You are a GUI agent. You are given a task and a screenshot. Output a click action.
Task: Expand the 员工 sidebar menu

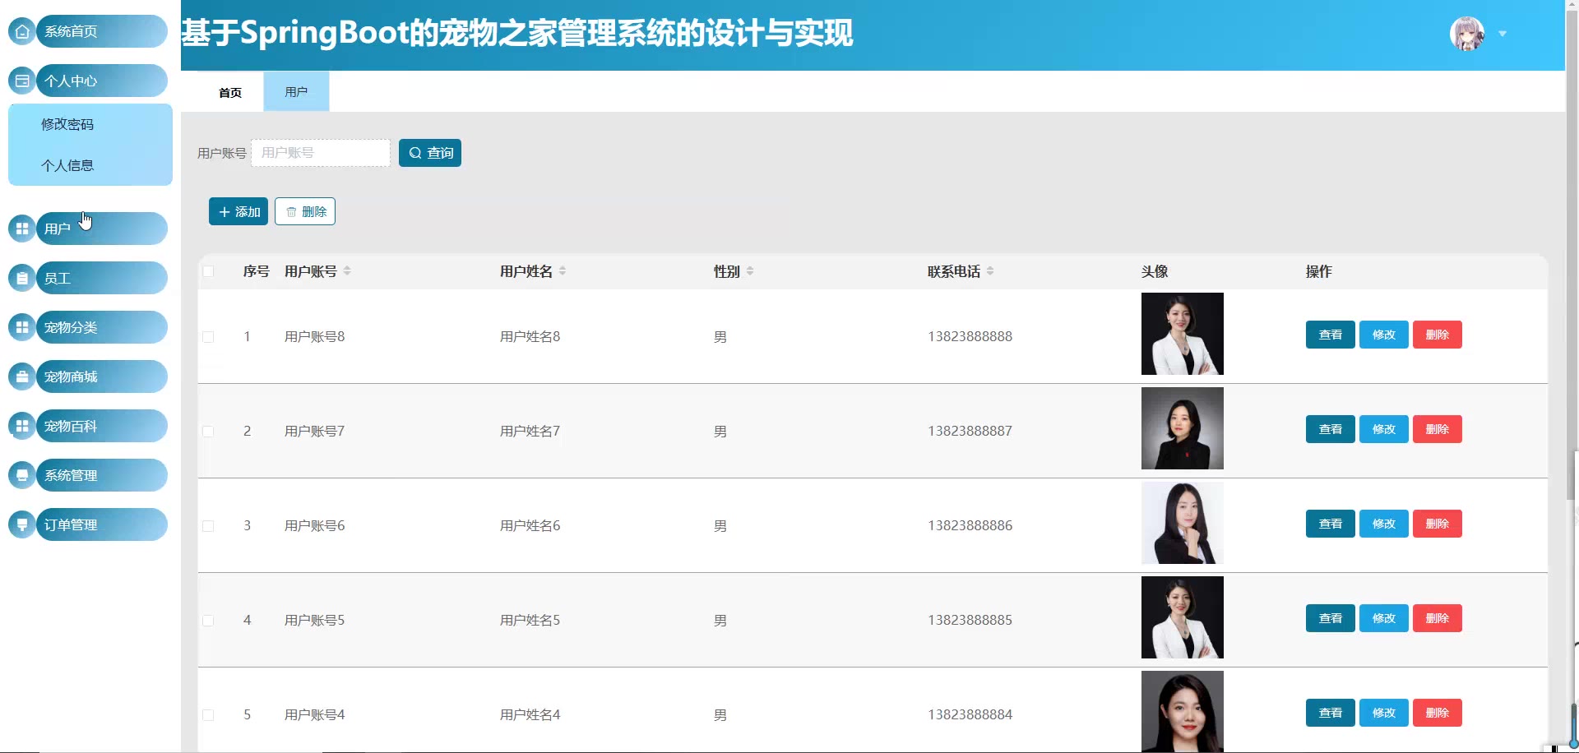click(102, 278)
